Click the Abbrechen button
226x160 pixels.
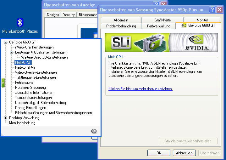pos(184,153)
